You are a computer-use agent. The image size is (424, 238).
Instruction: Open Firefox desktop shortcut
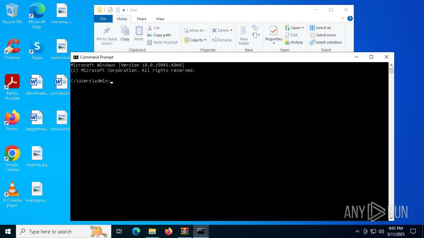[x=12, y=121]
